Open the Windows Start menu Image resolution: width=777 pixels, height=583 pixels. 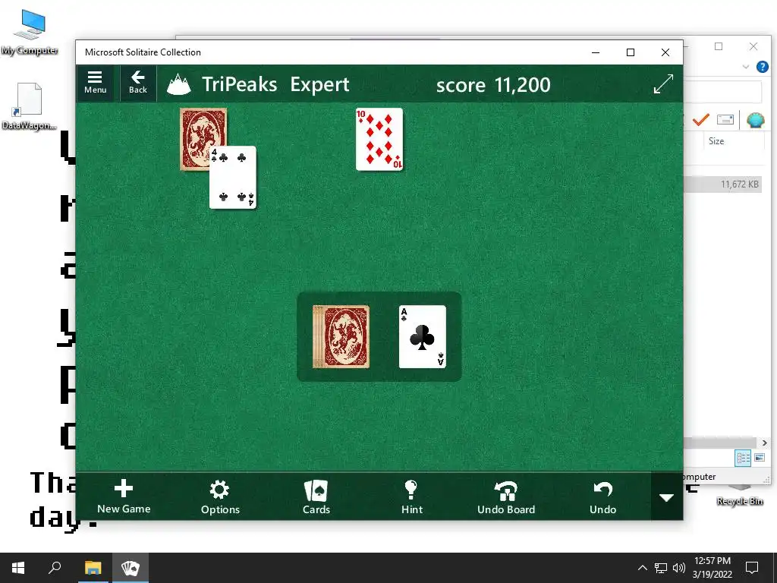(x=18, y=568)
